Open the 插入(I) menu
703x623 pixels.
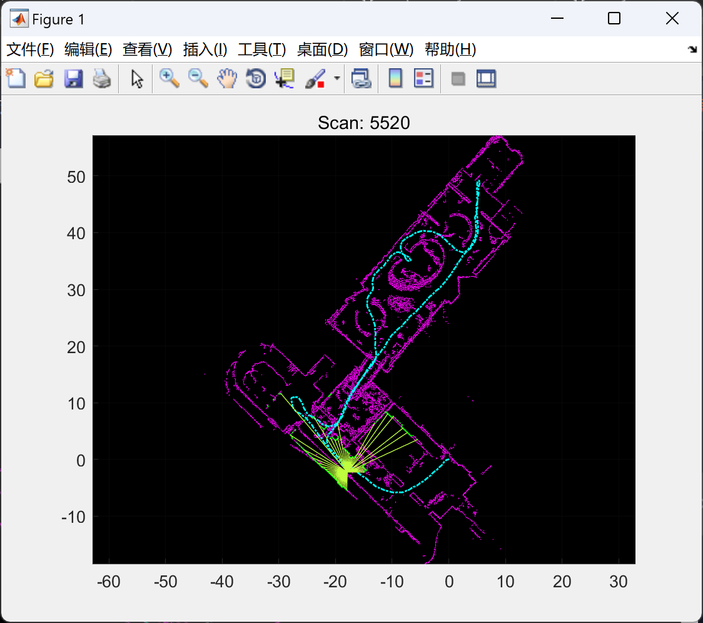(x=205, y=49)
